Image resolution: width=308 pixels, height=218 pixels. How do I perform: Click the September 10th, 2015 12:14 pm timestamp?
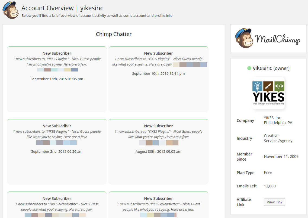click(x=158, y=74)
